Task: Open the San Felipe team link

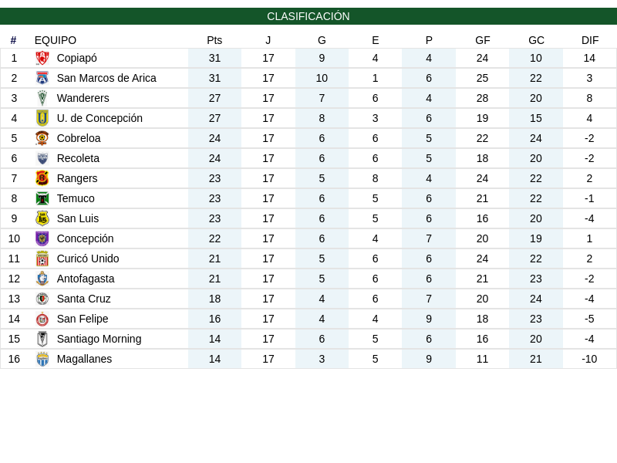Action: (83, 319)
